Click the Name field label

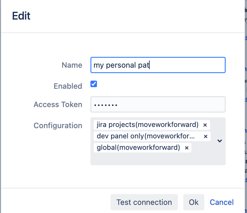coord(72,65)
